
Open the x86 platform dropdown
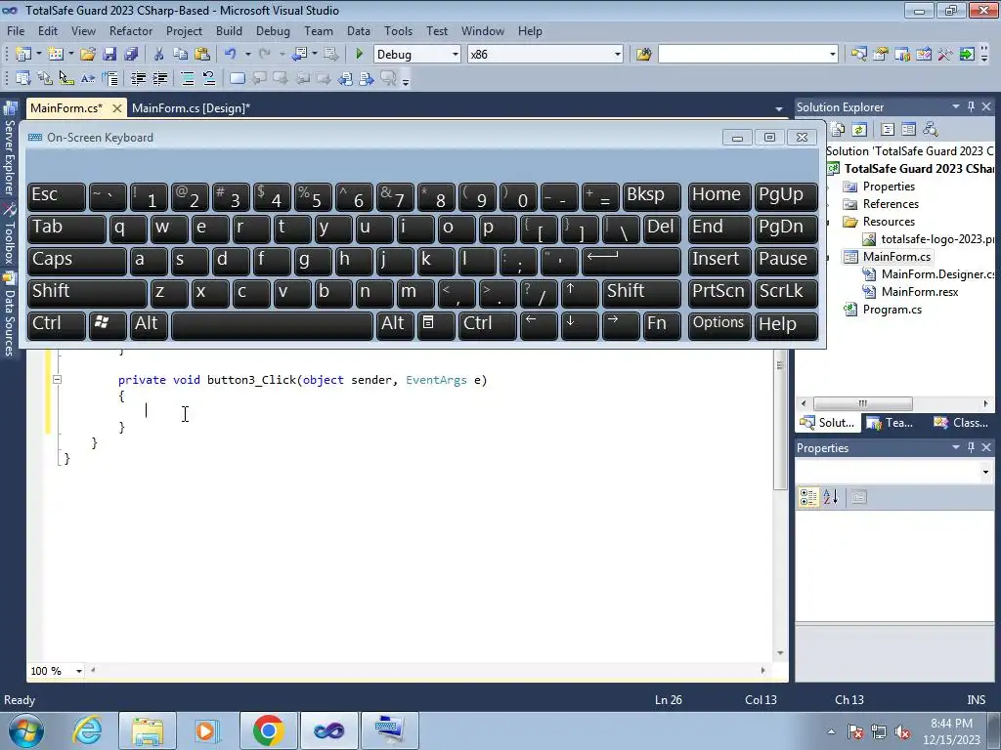618,55
